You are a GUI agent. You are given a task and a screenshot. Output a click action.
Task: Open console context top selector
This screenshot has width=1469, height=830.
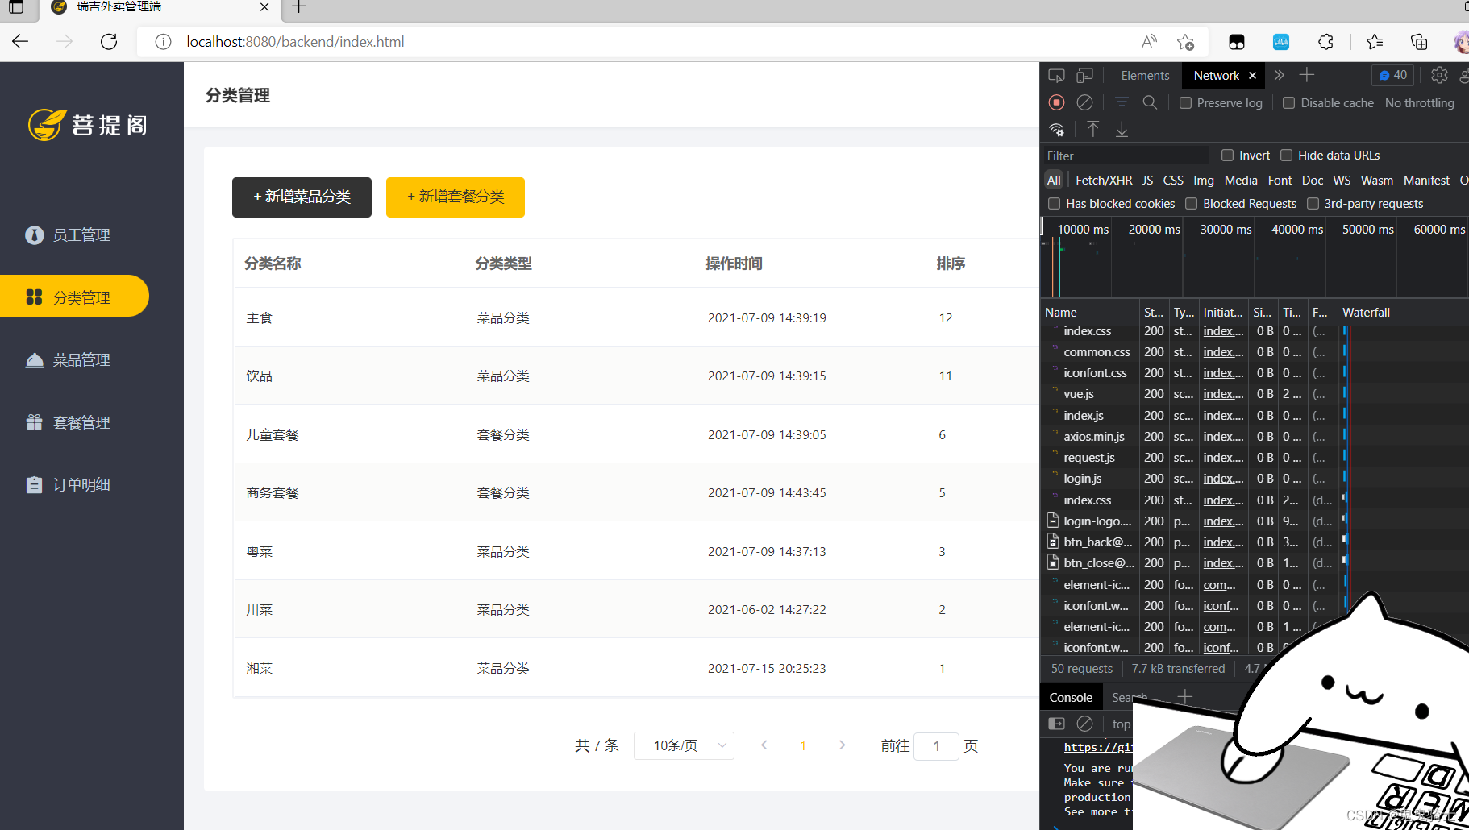point(1122,724)
